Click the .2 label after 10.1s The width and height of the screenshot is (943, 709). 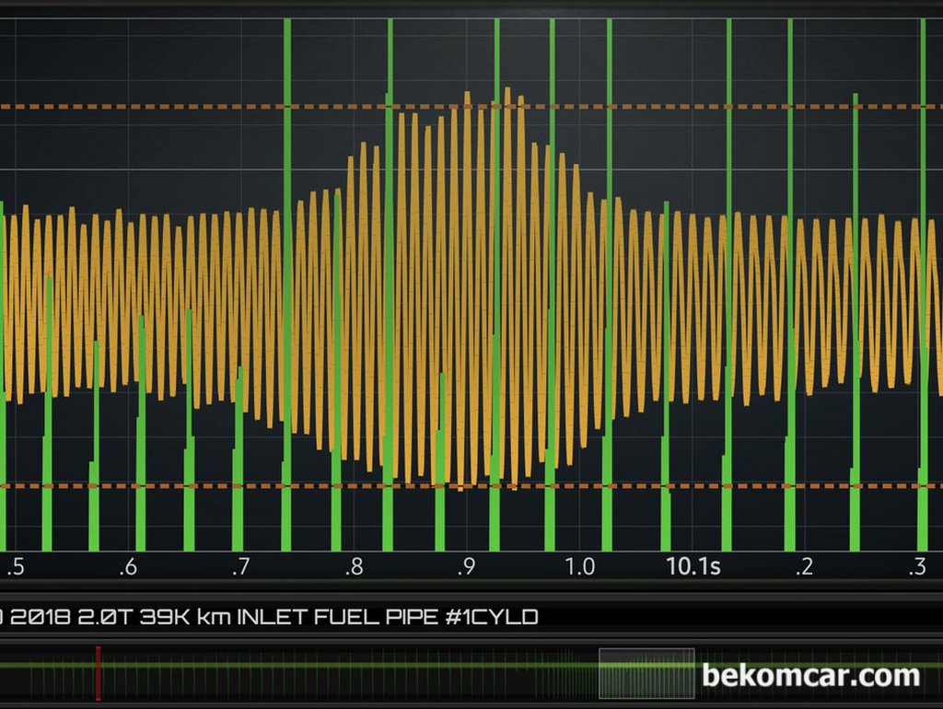tap(805, 566)
